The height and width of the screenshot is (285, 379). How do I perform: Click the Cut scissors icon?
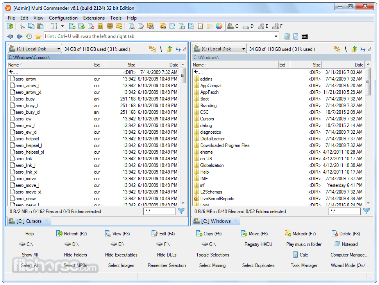pos(22,26)
